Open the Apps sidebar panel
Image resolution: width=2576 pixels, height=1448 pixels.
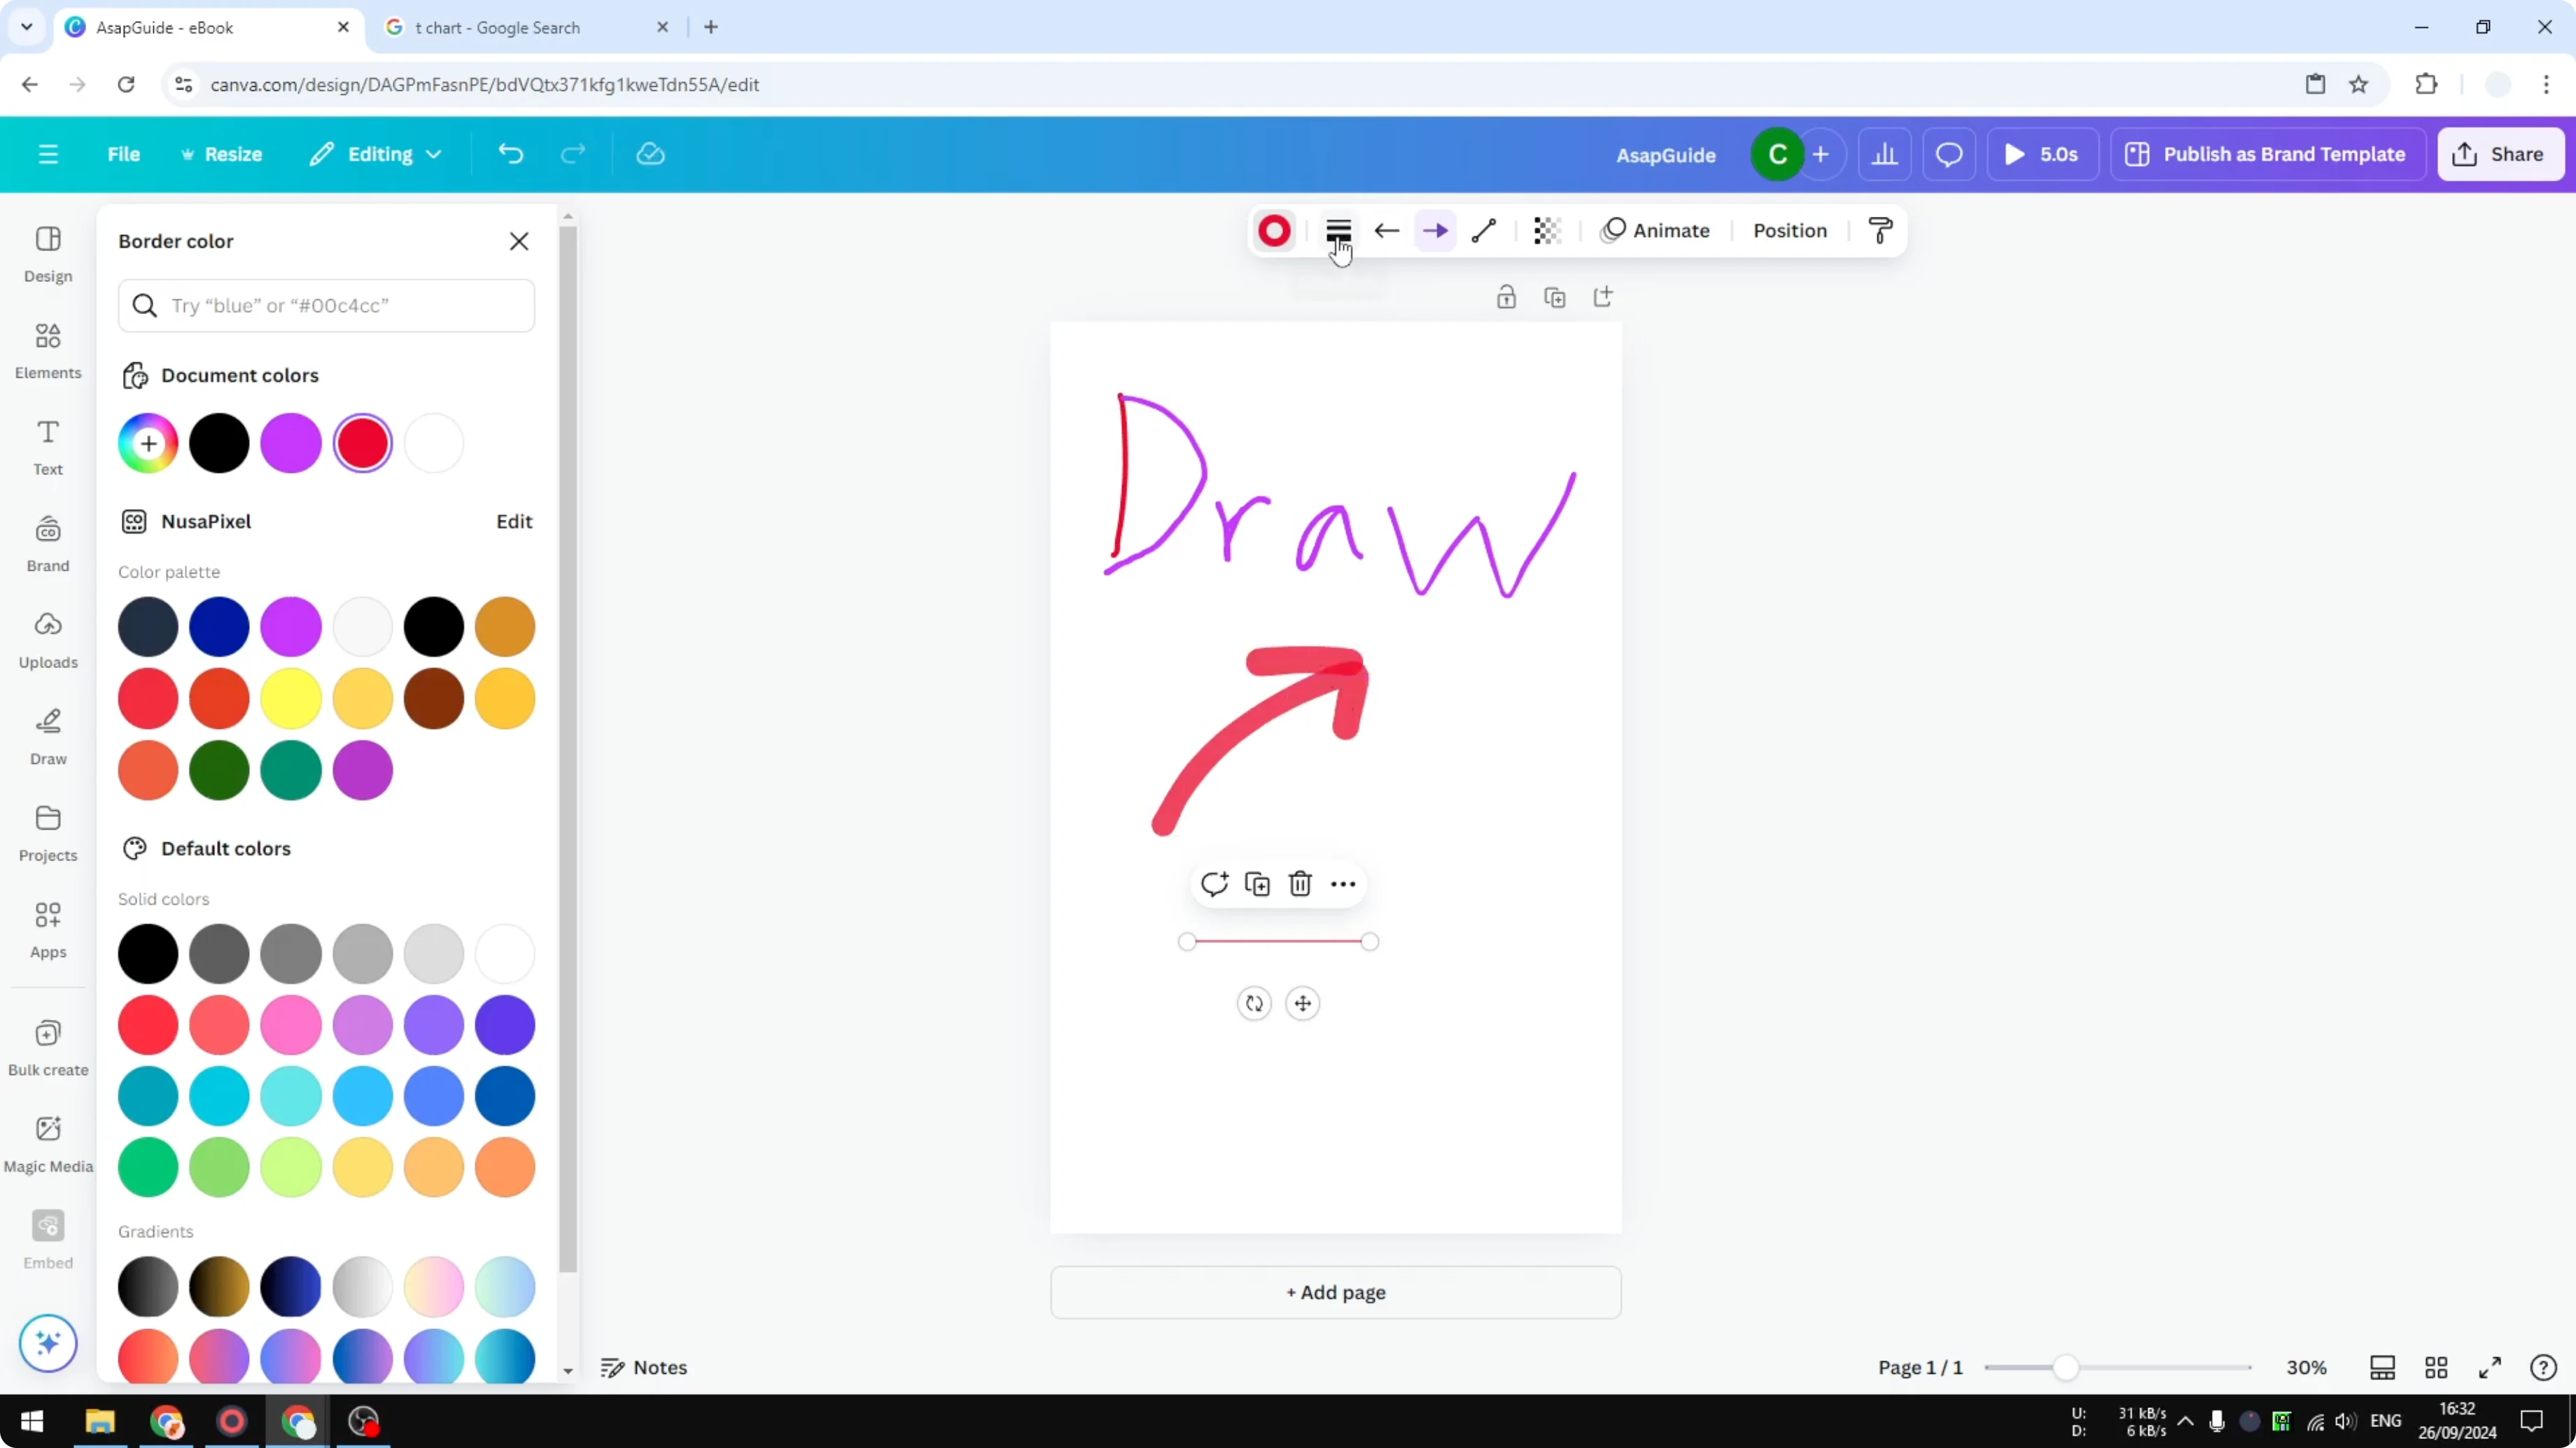tap(48, 930)
